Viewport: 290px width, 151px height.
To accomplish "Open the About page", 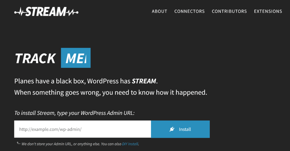I will [x=160, y=11].
